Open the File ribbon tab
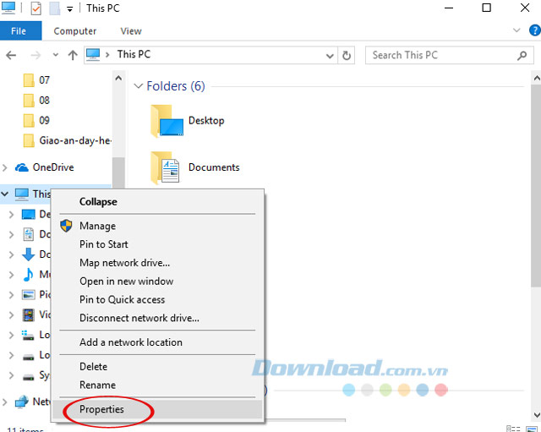Image resolution: width=541 pixels, height=432 pixels. click(20, 31)
